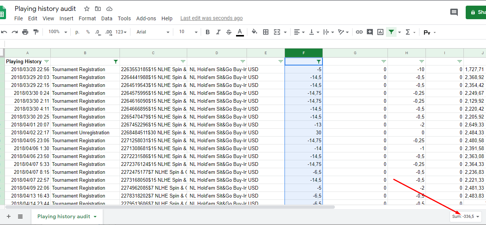Format as percent
Viewport: 486px width, 225px height.
[88, 32]
